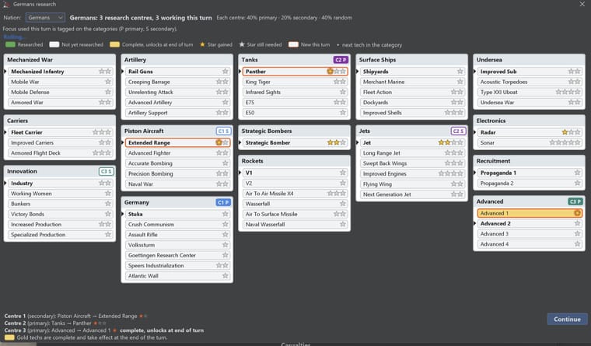Select the Undersea category header

529,60
